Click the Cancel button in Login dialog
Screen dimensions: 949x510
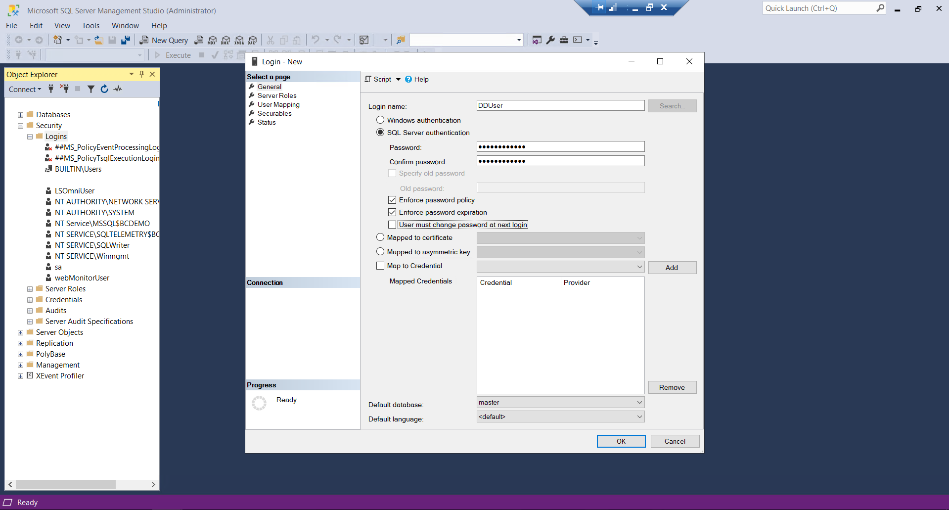pos(675,441)
